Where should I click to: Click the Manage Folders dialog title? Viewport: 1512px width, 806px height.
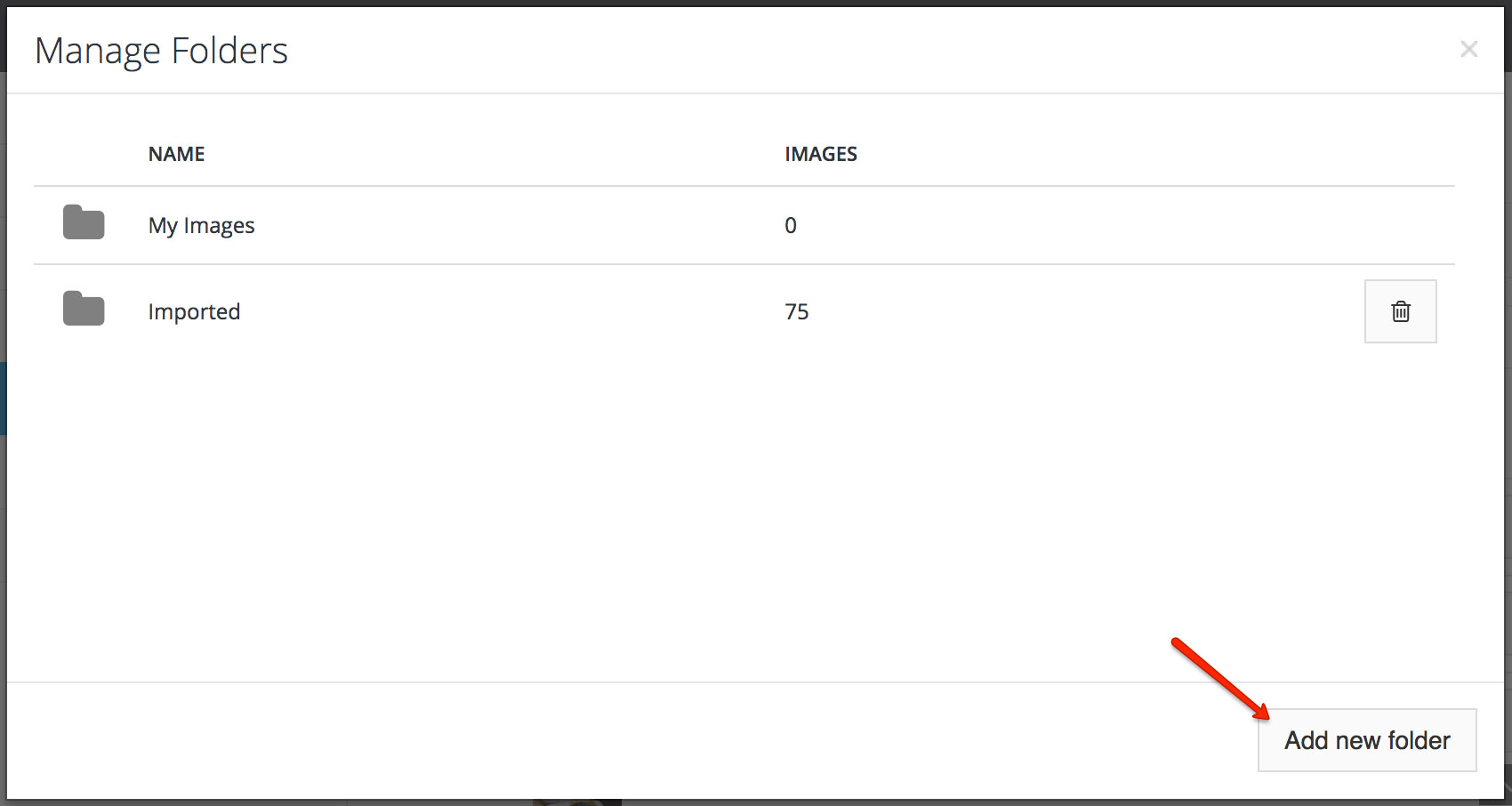[x=161, y=52]
